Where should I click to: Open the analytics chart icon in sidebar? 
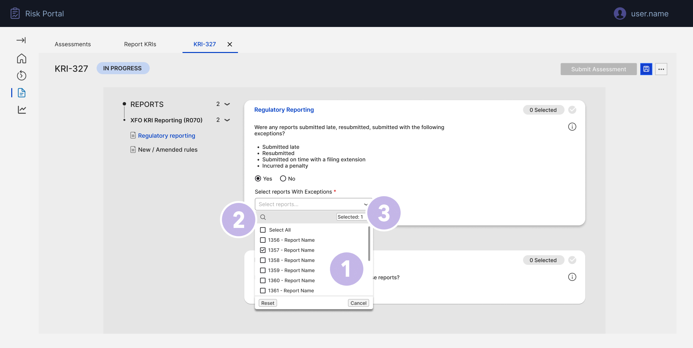(x=22, y=110)
